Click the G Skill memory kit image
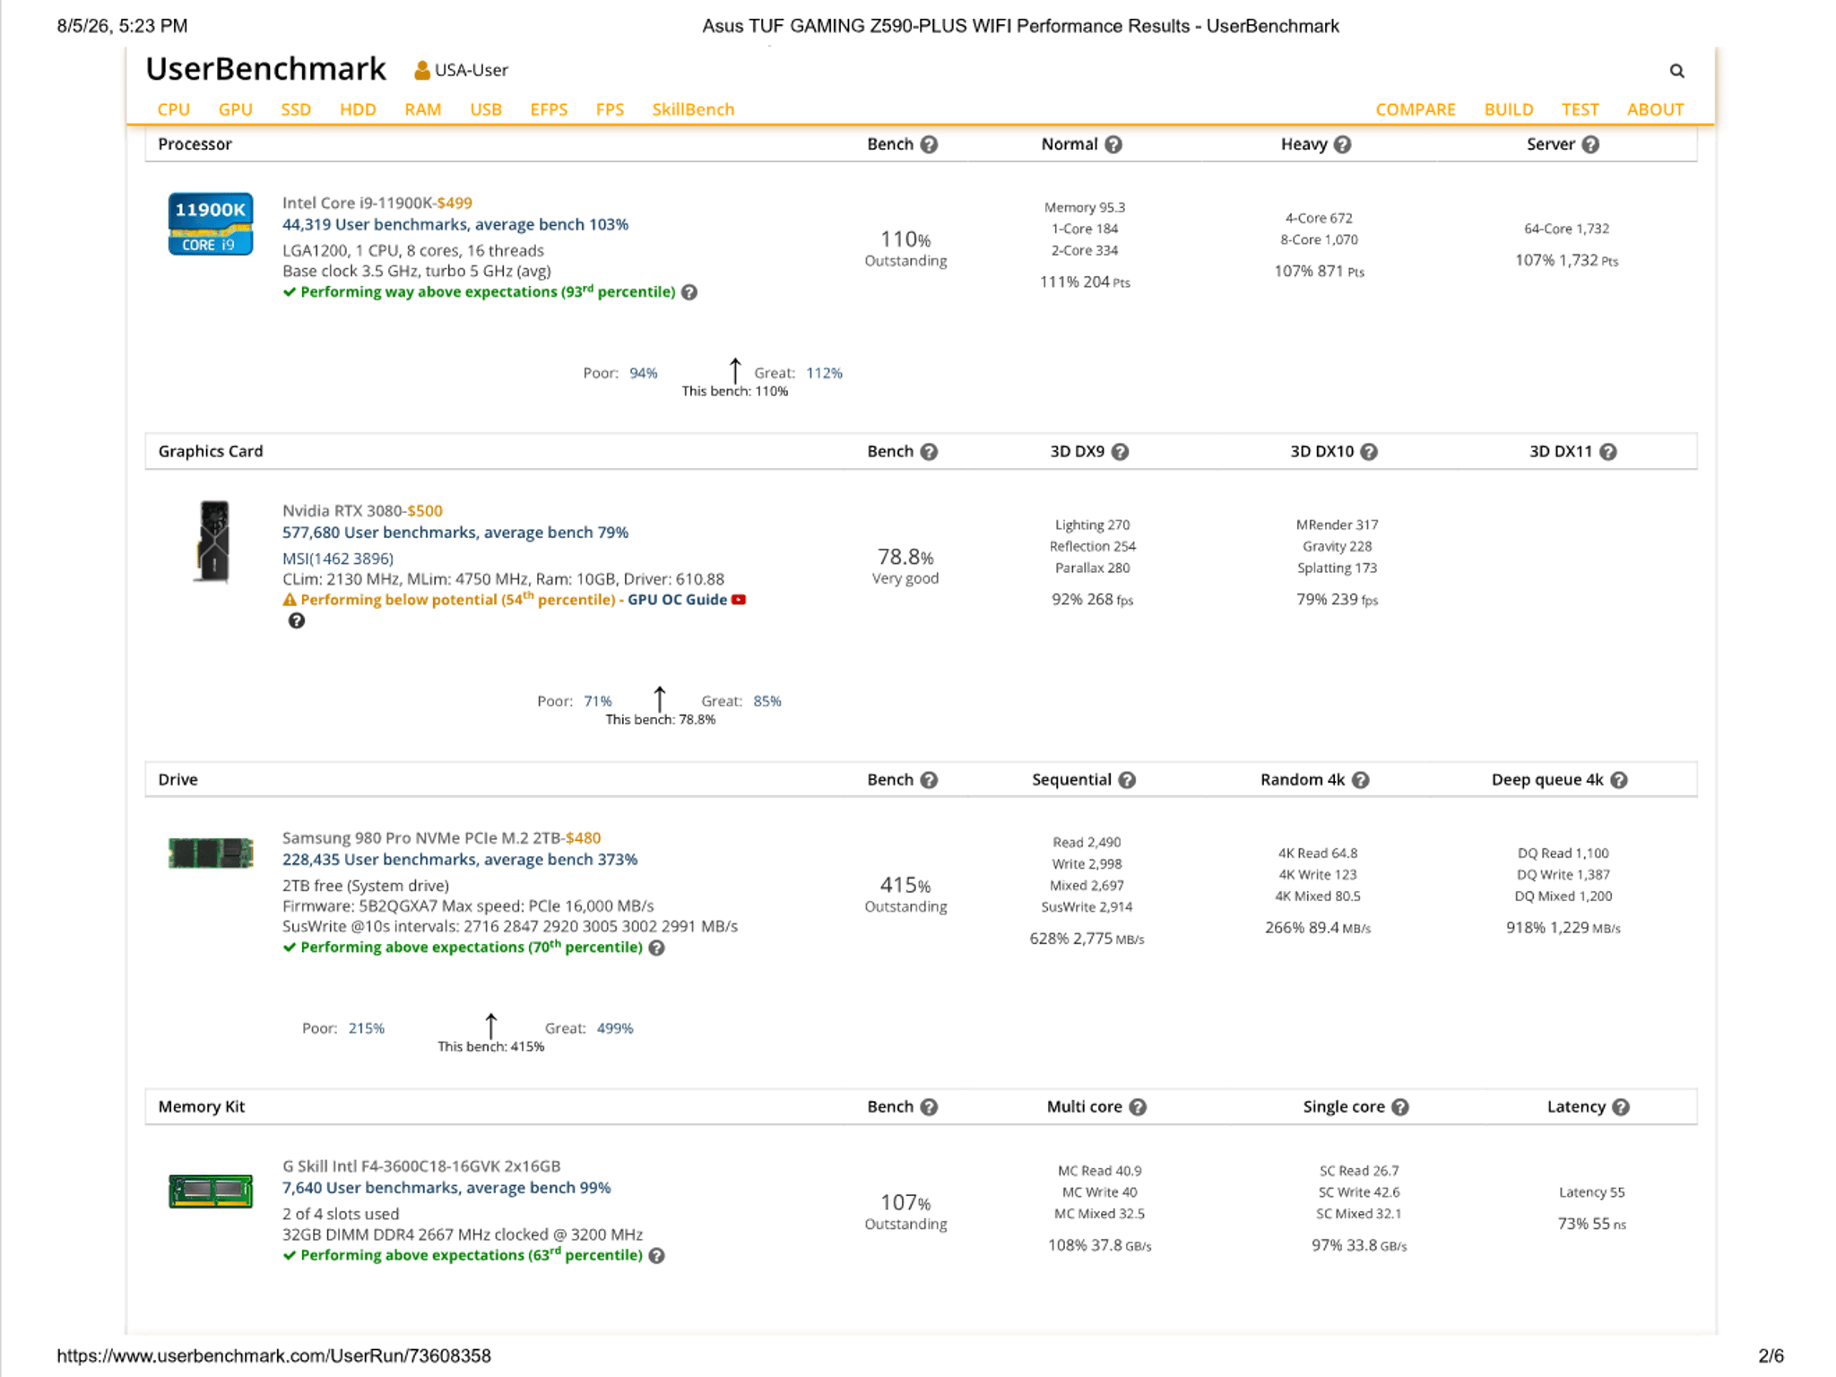Viewport: 1836px width, 1377px height. point(211,1191)
